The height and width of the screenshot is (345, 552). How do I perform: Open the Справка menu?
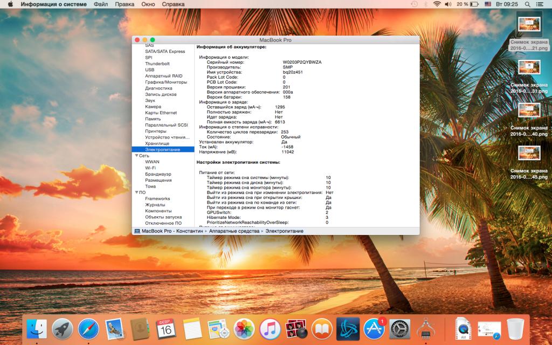coord(173,4)
